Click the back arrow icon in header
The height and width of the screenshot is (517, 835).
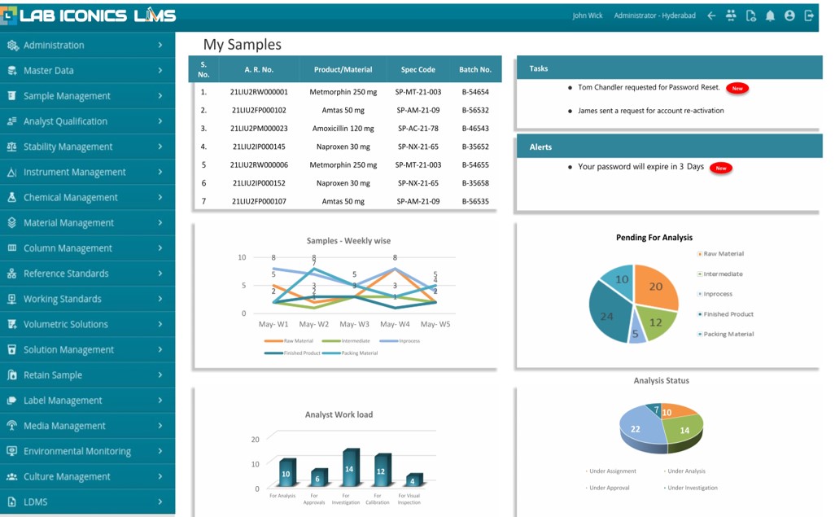(711, 15)
